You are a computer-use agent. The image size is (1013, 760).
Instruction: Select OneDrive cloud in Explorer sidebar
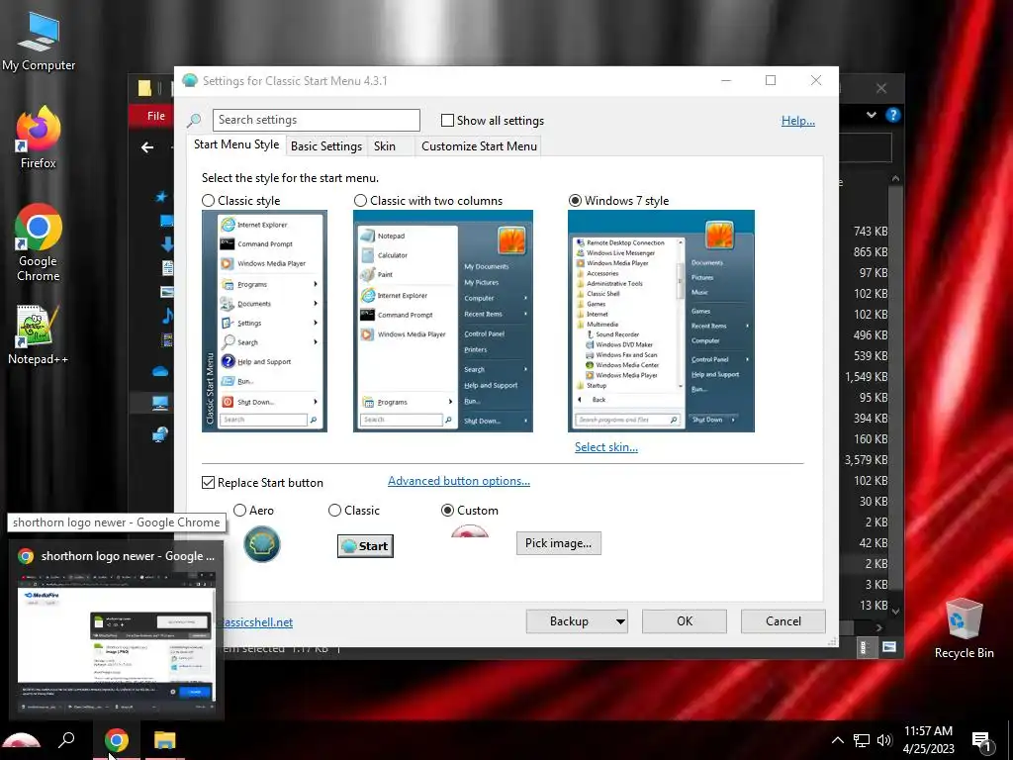point(160,371)
